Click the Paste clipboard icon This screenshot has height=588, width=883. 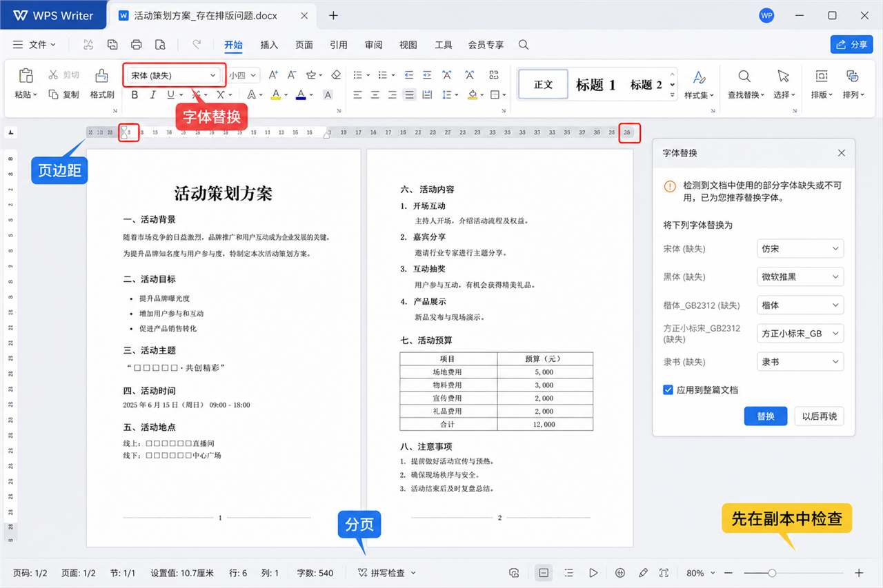(x=26, y=76)
